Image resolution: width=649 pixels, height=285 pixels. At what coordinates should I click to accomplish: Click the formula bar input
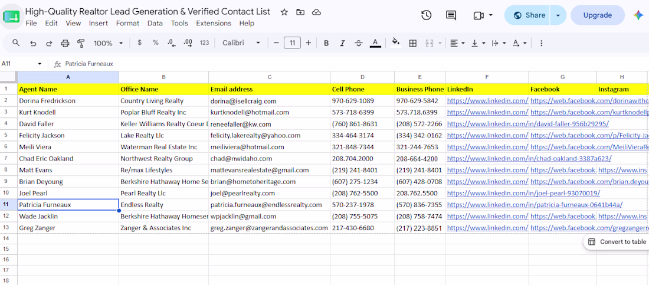coord(356,64)
